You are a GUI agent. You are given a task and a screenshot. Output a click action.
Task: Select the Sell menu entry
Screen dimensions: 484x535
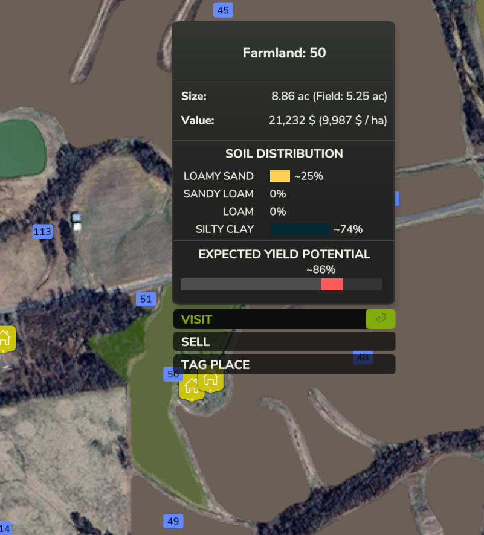coord(284,342)
